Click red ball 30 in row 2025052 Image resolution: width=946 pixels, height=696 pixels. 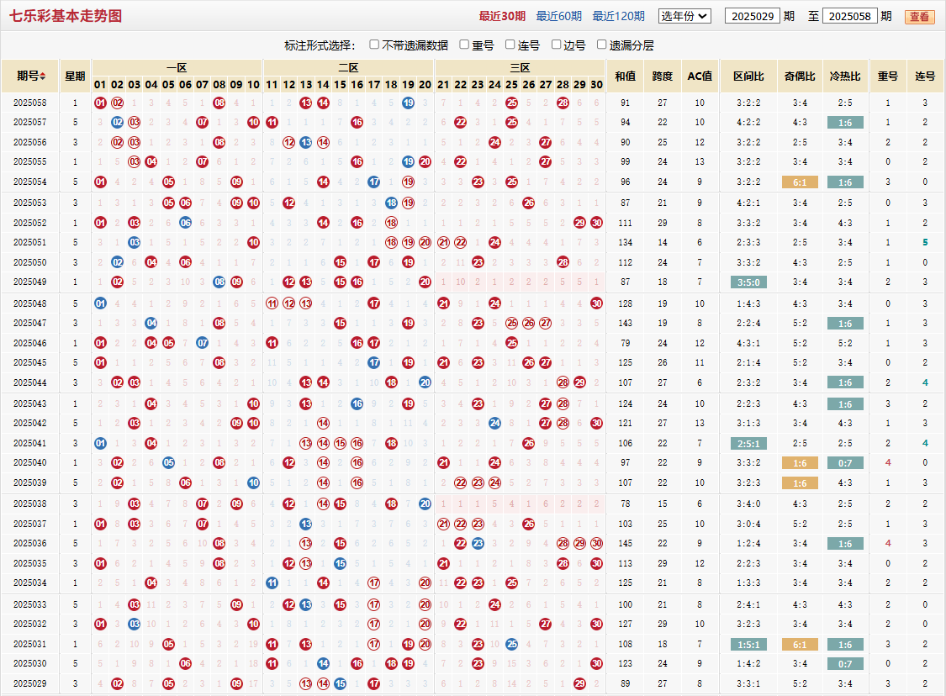597,223
